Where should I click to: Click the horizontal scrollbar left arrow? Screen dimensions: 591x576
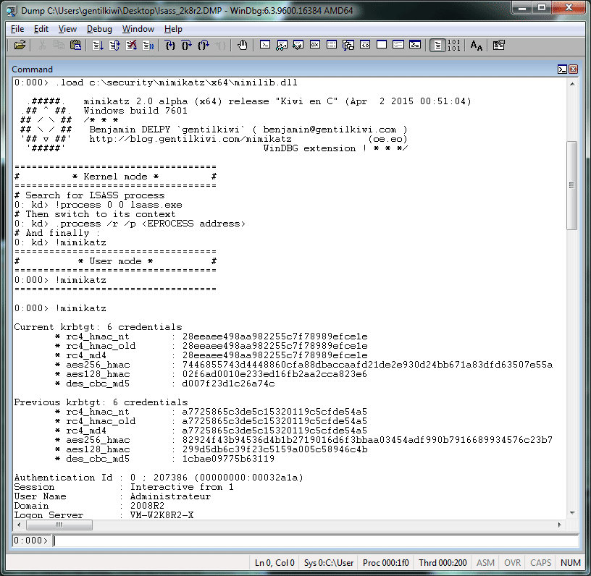point(19,525)
